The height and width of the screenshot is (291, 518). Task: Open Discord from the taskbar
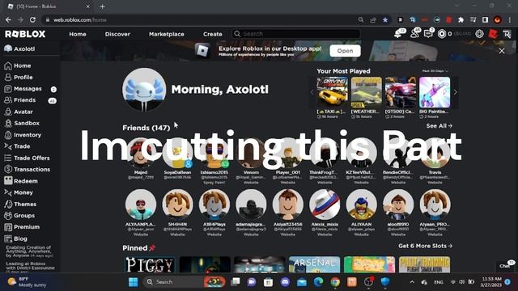pos(285,282)
